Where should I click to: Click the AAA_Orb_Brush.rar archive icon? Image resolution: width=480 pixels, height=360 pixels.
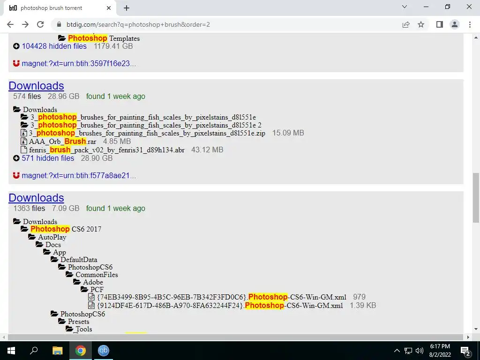[x=23, y=141]
